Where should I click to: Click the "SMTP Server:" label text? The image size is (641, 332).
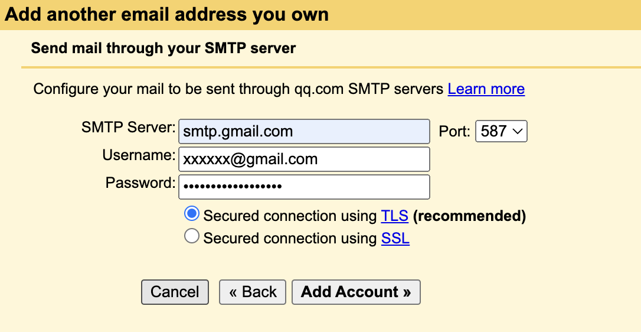coord(128,128)
